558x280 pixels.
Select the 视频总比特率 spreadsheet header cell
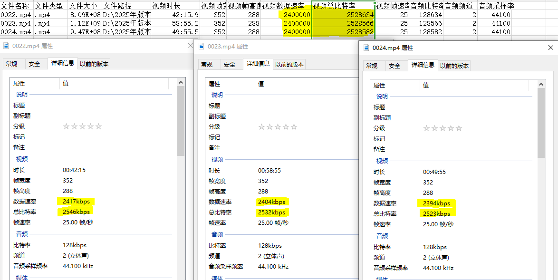pos(344,6)
